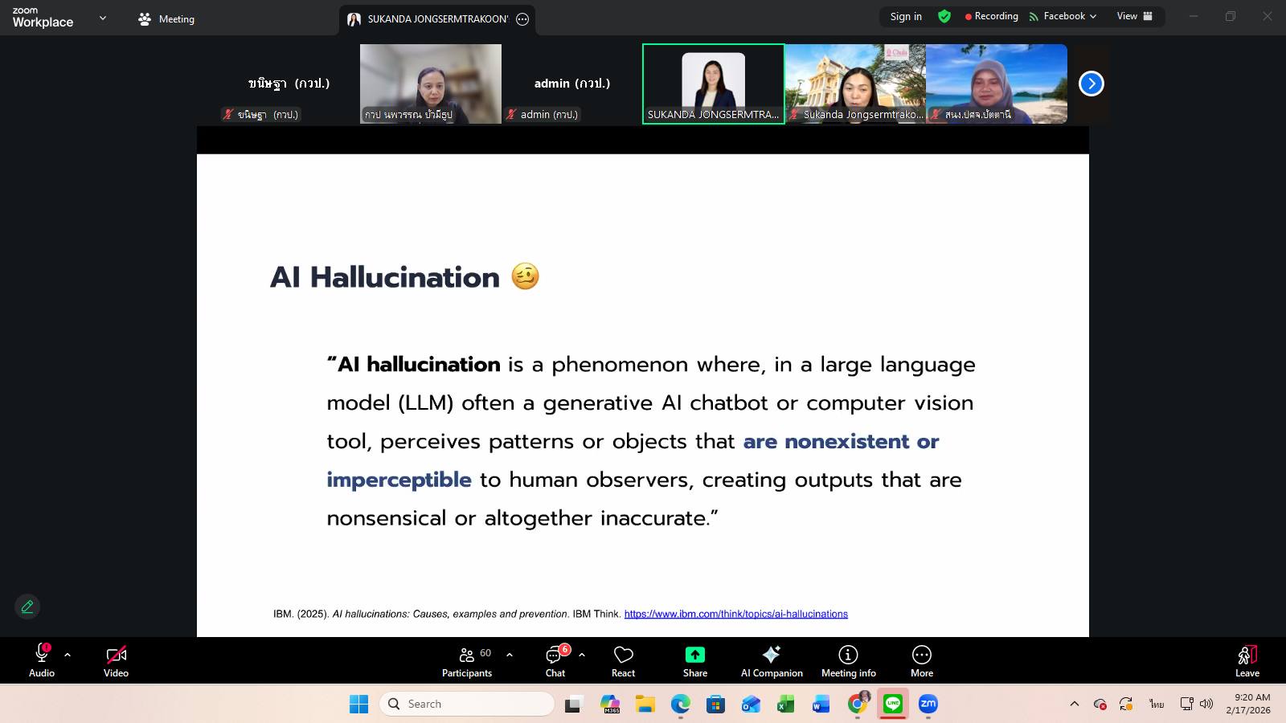Open the Chat panel icon

pyautogui.click(x=555, y=655)
